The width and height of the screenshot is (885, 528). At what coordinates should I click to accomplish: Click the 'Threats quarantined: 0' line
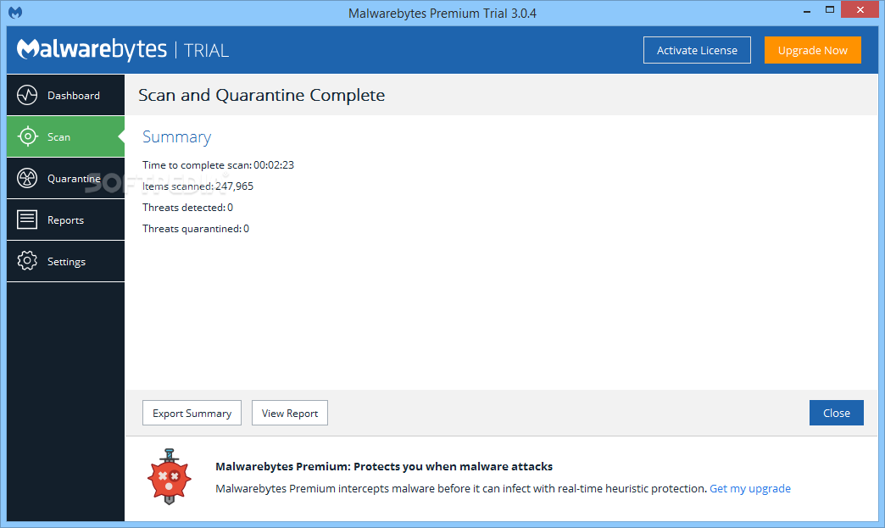point(195,229)
